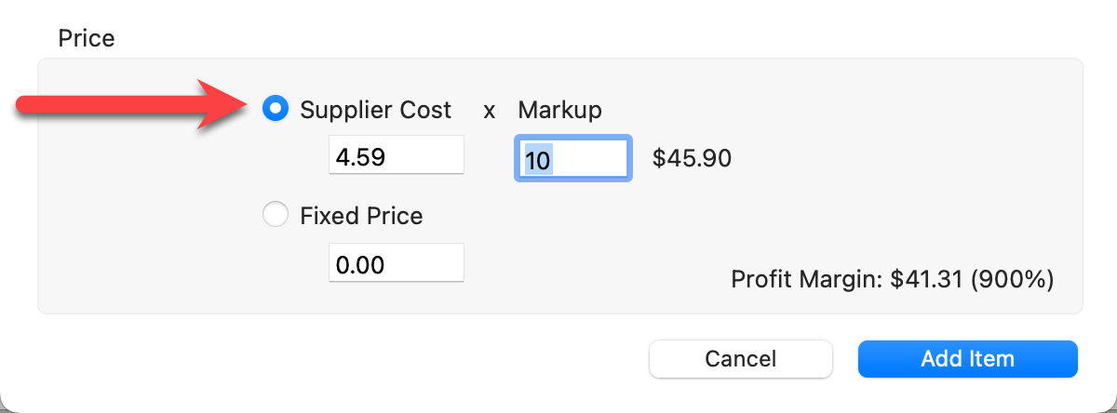Click the "Markup" column label
Viewport: 1117px width, 413px height.
(559, 110)
